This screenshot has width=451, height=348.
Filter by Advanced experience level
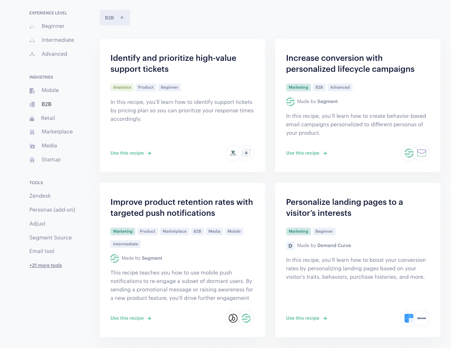click(55, 54)
